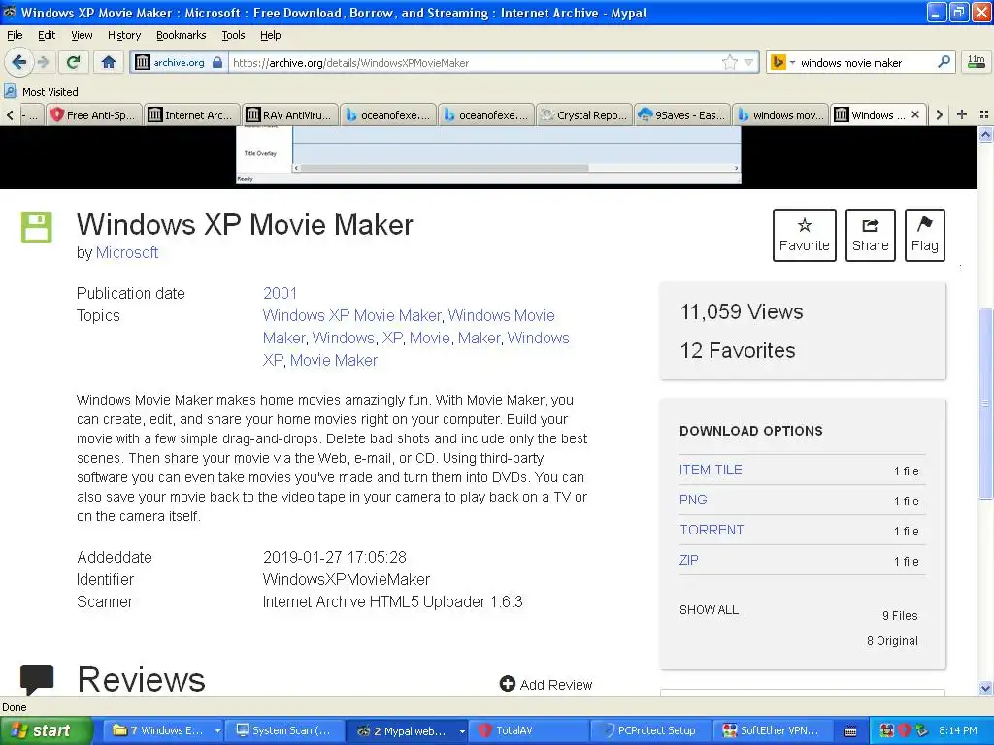This screenshot has height=745, width=994.
Task: Switch to the RAV AntiViru... tab
Action: [x=290, y=114]
